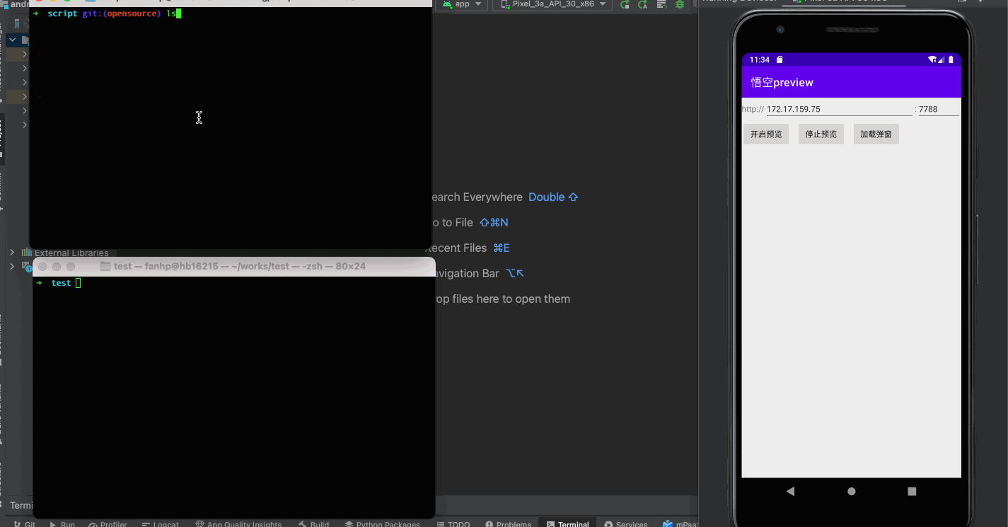Image resolution: width=1008 pixels, height=527 pixels.
Task: Tap the 悟空preview app title
Action: [x=782, y=83]
